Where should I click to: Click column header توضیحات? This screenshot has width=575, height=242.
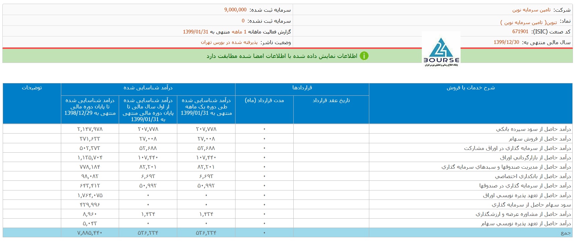point(32,88)
